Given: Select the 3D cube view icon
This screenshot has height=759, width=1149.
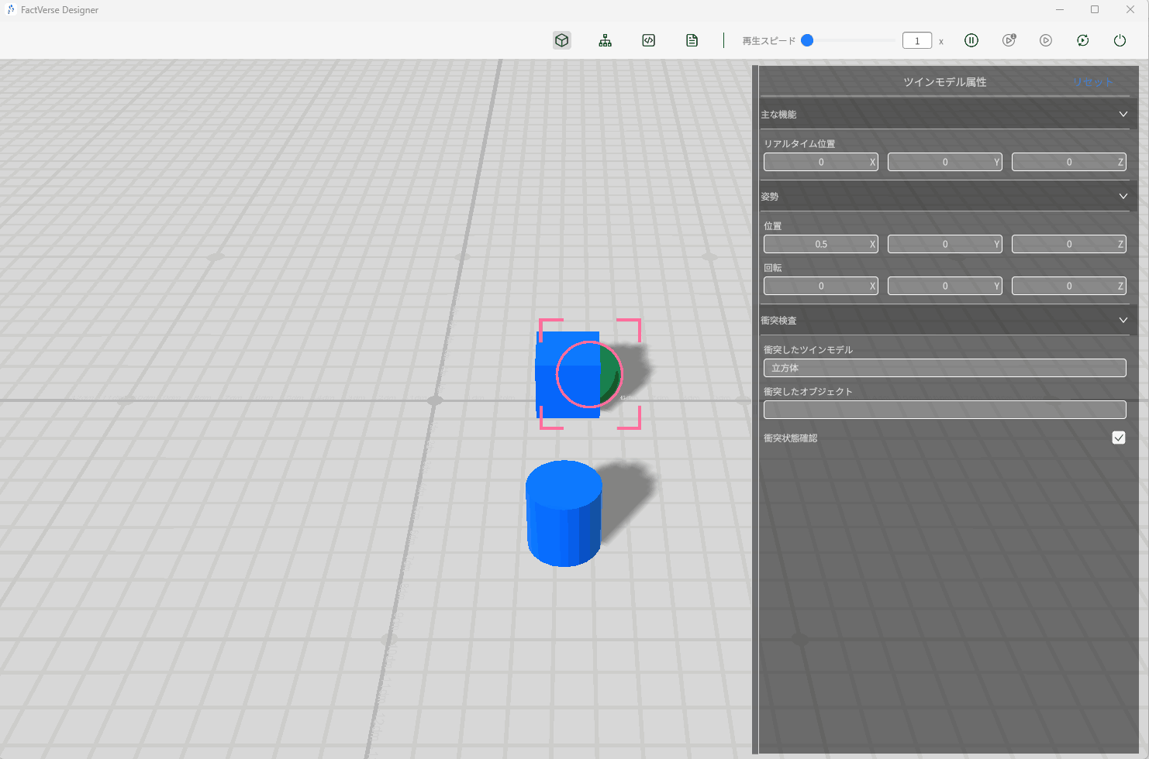Looking at the screenshot, I should click(562, 40).
